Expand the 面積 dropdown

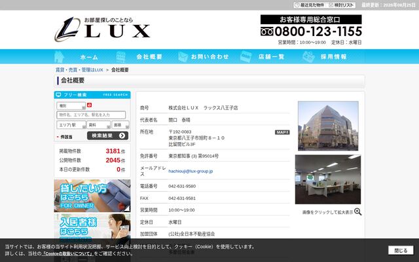tap(120, 125)
